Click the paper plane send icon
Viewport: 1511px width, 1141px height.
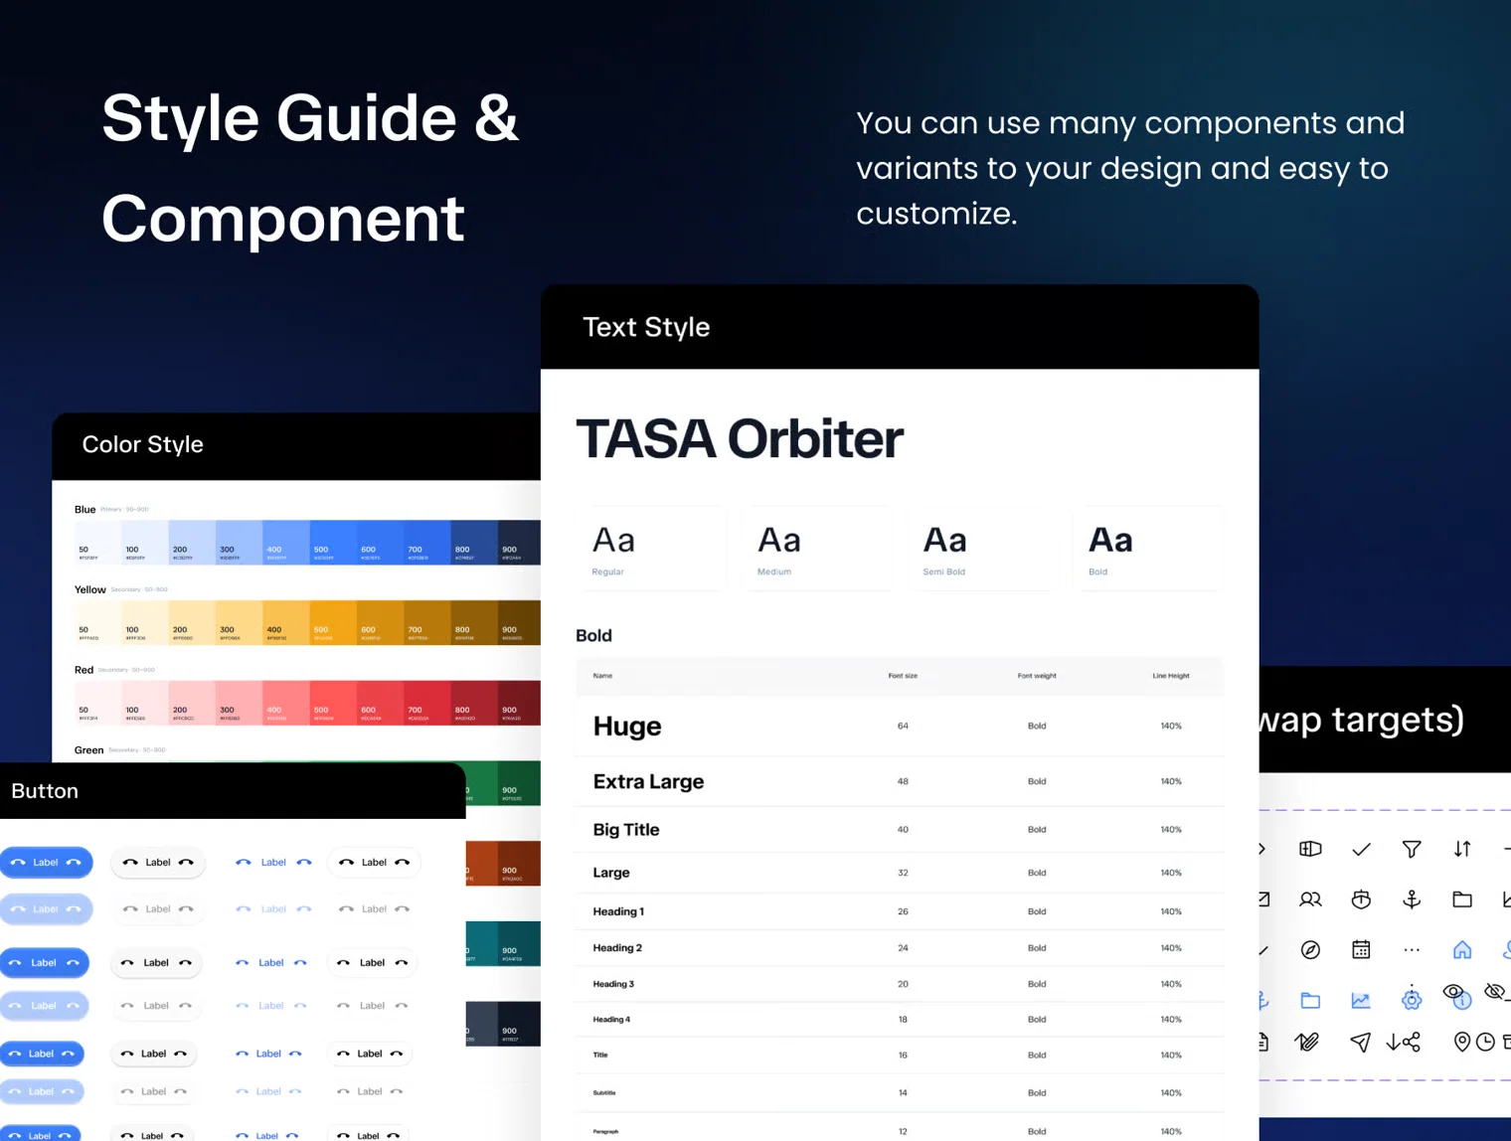(x=1360, y=1042)
